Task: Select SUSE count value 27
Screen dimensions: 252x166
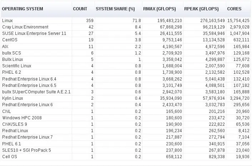Action: point(91,33)
